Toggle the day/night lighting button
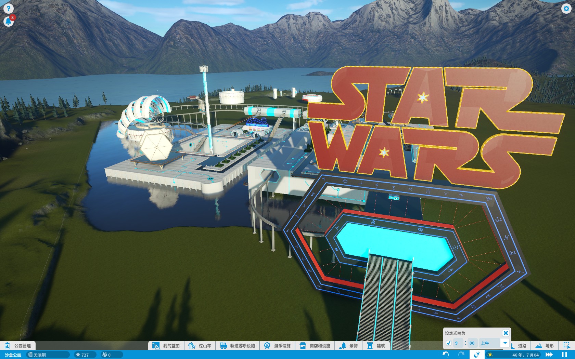Screen dimensions: 575x359 [x=477, y=355]
